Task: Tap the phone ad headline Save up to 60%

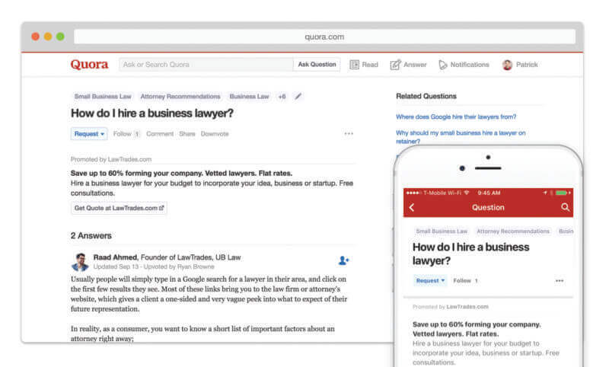Action: point(477,329)
